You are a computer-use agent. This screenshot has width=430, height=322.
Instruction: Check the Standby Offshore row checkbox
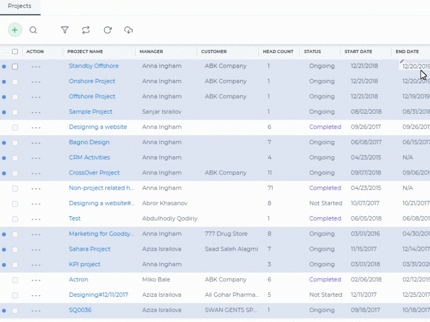[x=15, y=67]
